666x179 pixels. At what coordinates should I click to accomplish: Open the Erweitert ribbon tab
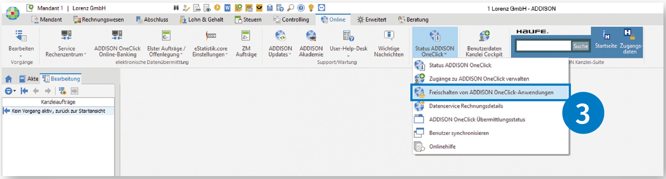coord(371,20)
